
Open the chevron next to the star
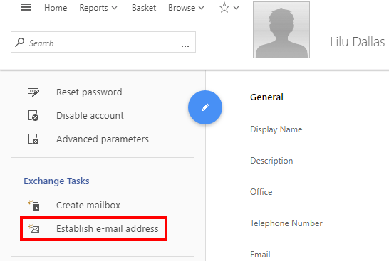237,8
